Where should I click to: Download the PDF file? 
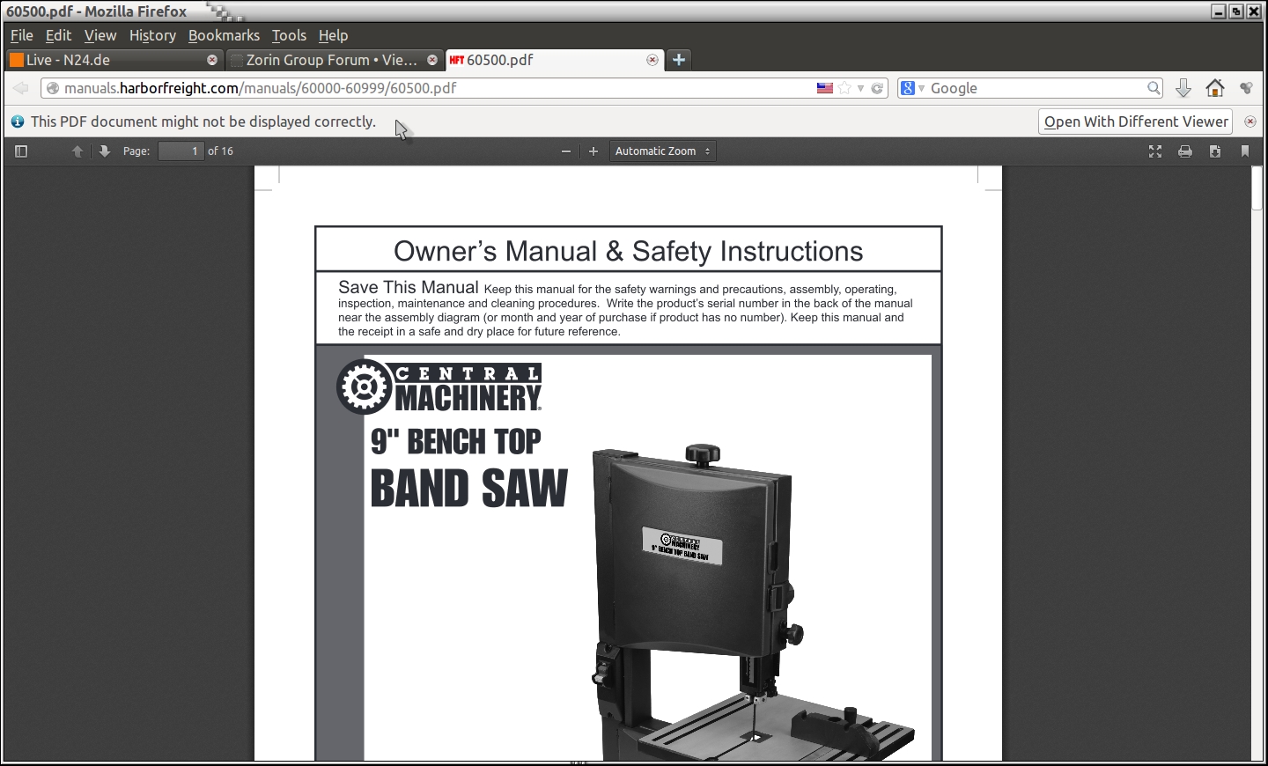click(x=1215, y=151)
